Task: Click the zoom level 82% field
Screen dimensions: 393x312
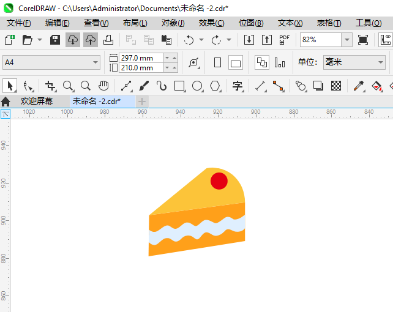Action: point(321,40)
